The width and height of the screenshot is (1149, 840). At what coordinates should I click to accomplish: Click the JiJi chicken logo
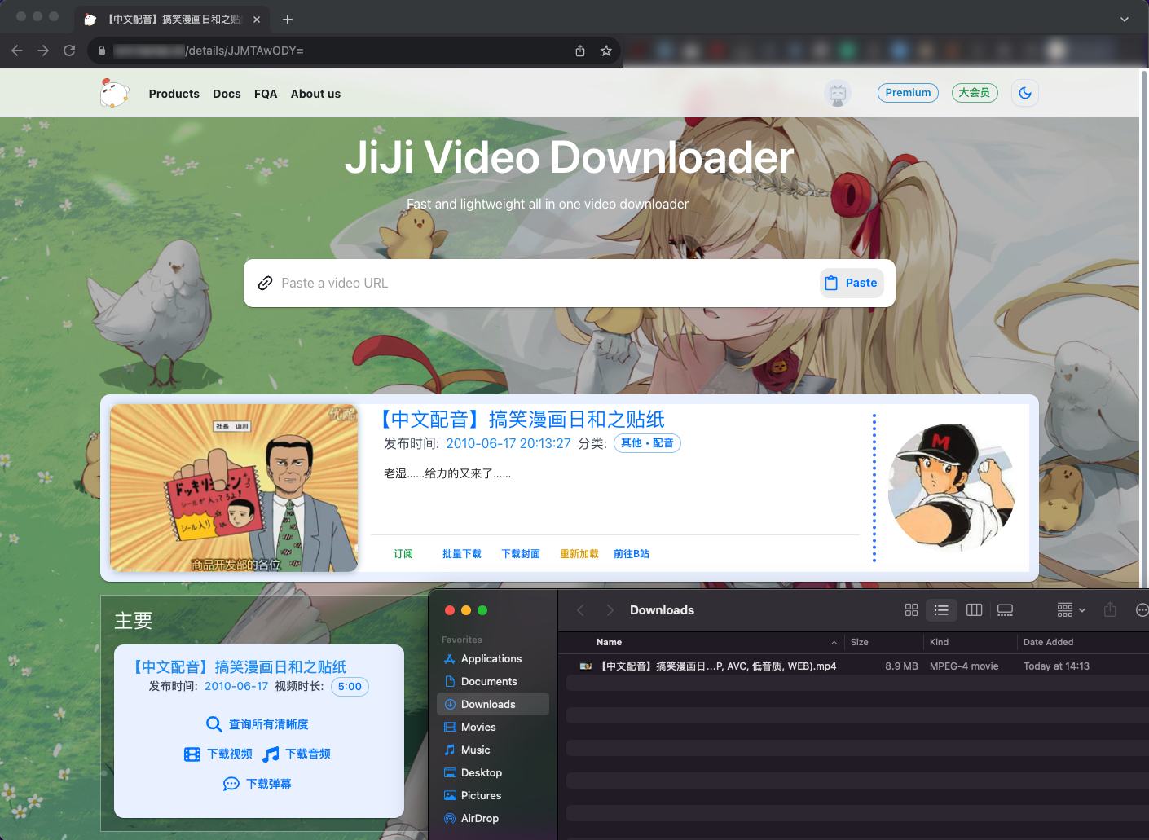tap(114, 94)
